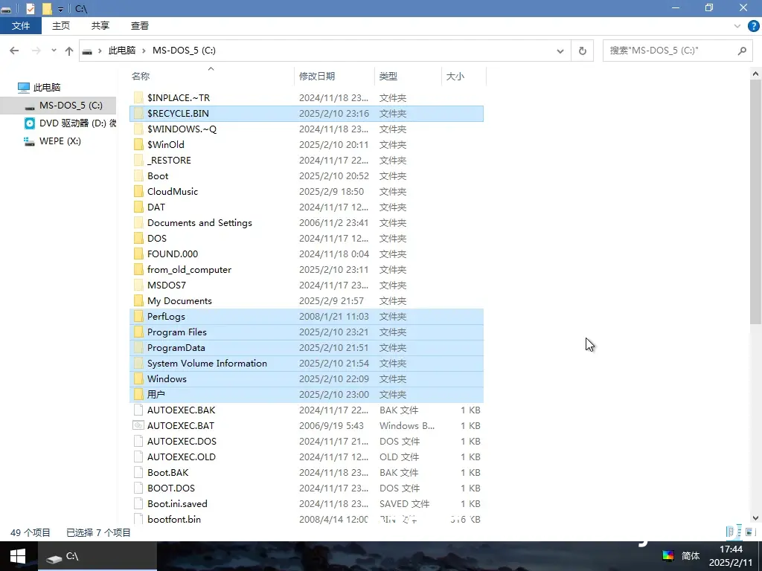Screen dimensions: 762x571
Task: Click the Boot.BAK file icon
Action: coord(138,472)
